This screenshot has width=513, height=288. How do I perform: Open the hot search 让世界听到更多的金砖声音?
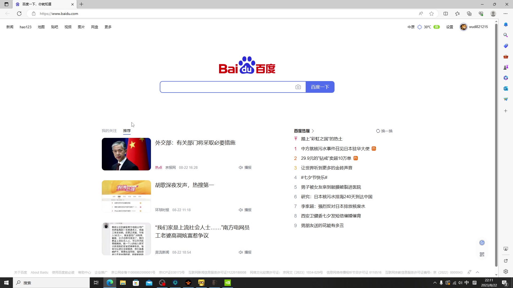coord(327,168)
